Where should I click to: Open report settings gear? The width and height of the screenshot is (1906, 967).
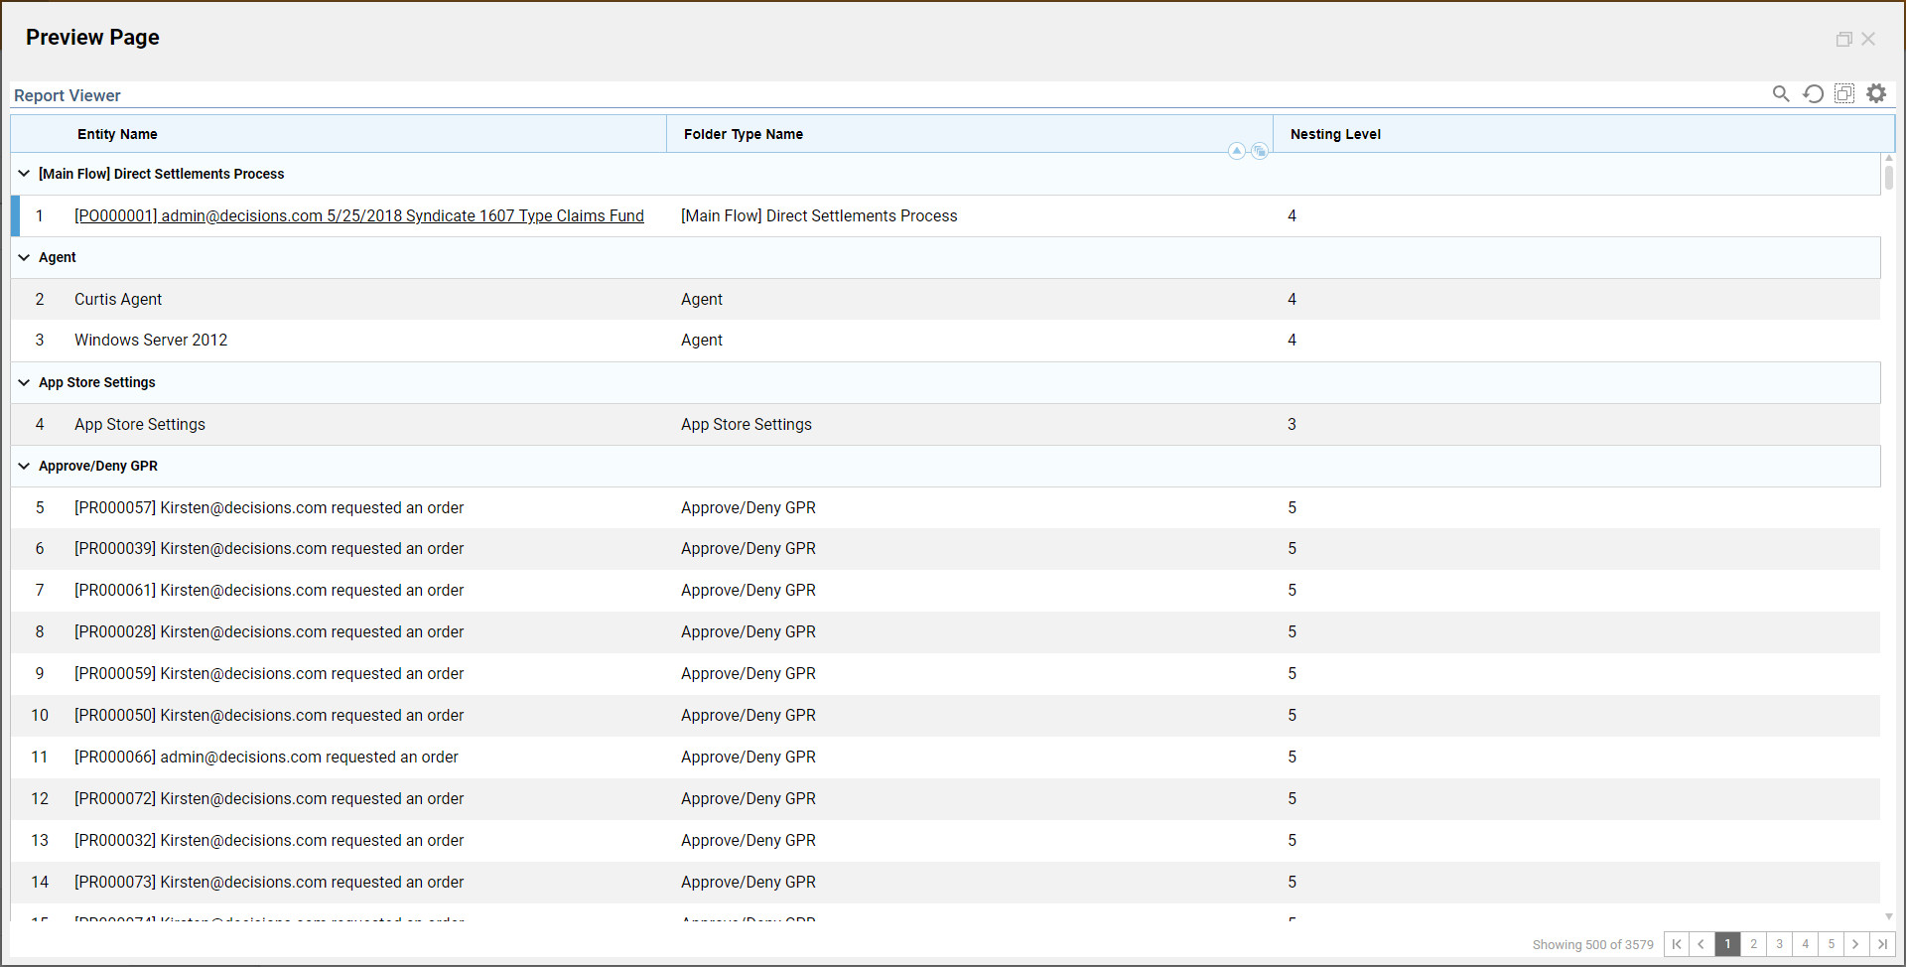pyautogui.click(x=1876, y=93)
